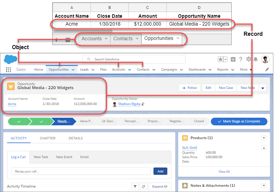Viewport: 274px width, 192px height.
Task: Open the Opportunities sheet tab dropdown arrow
Action: (x=178, y=38)
